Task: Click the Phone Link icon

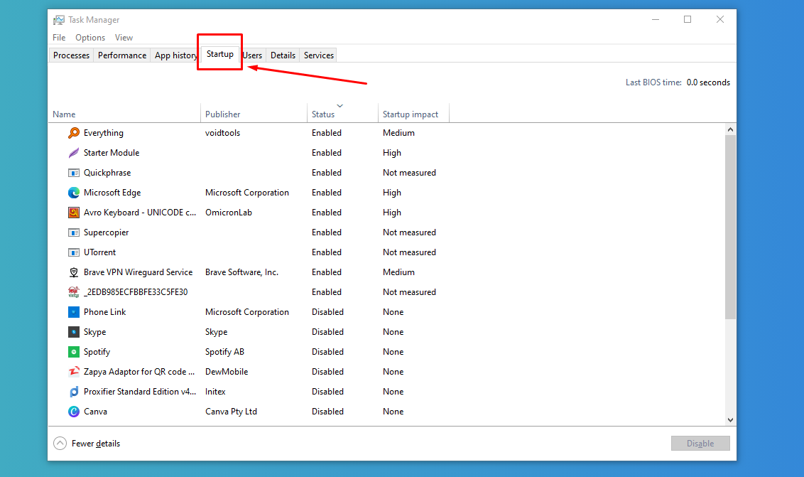Action: click(x=74, y=311)
